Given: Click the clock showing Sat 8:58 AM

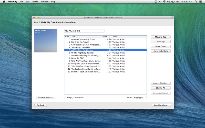Looking at the screenshot, I should click(186, 2).
